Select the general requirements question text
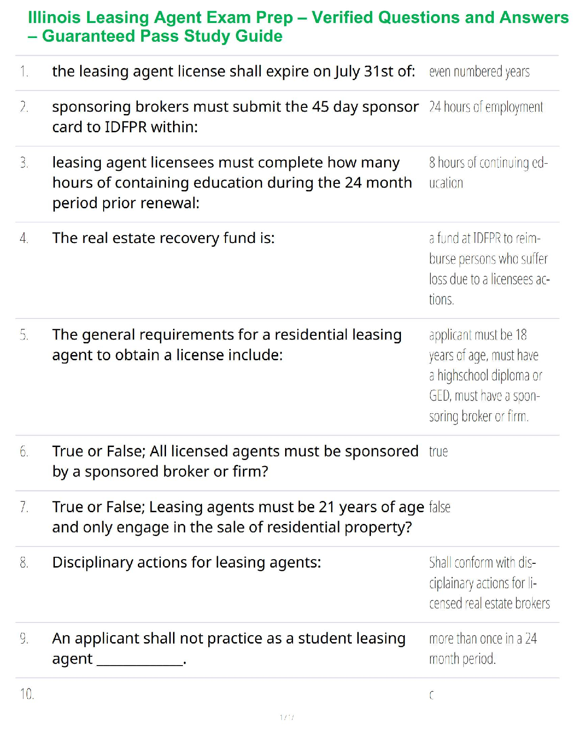 pos(227,345)
